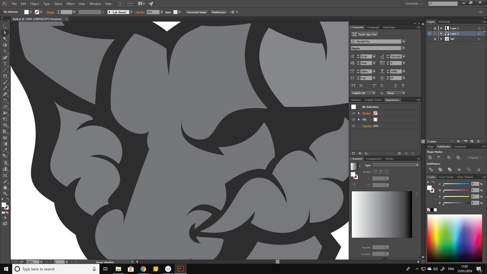The width and height of the screenshot is (487, 274).
Task: Switch to Transparency tab
Action: coord(373,159)
